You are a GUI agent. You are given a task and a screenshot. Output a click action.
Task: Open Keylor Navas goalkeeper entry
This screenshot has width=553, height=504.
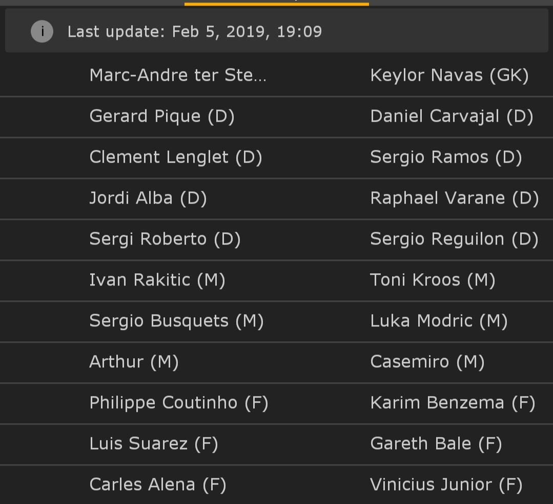click(449, 76)
